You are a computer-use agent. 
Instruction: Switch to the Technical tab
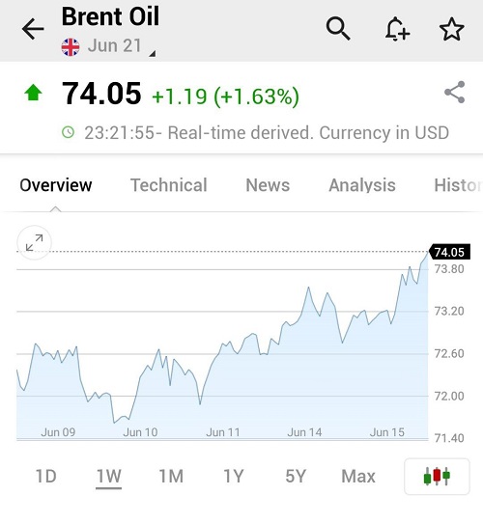coord(169,185)
